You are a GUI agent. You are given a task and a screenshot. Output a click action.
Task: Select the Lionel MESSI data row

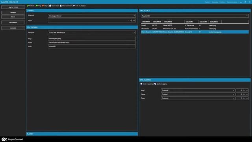(x=195, y=25)
